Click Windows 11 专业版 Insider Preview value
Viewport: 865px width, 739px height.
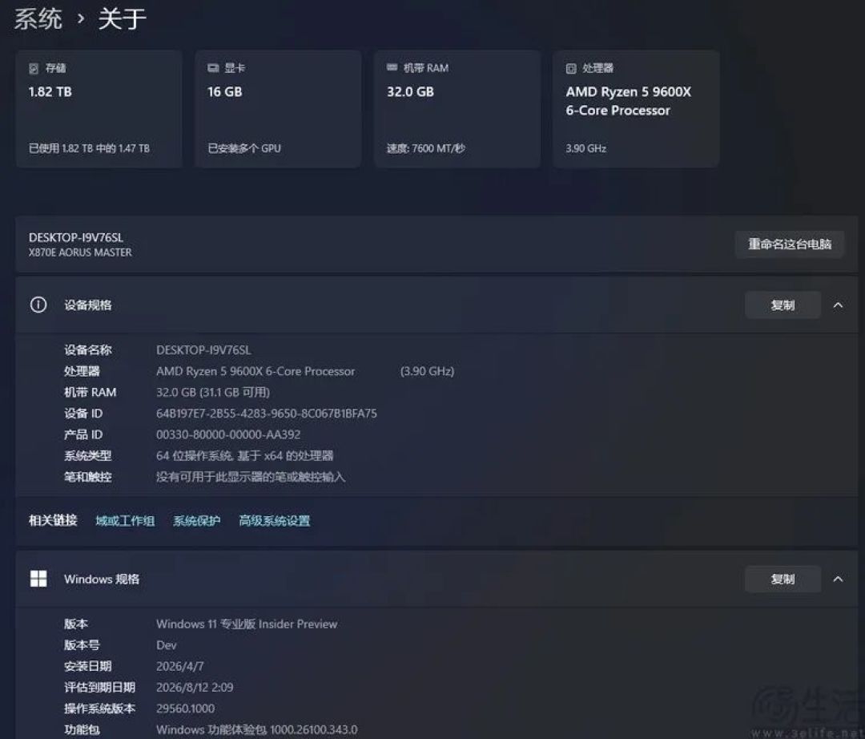pos(247,624)
